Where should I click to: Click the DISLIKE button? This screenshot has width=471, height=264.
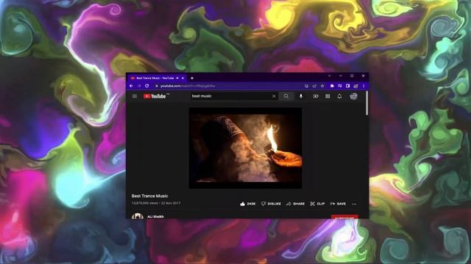coord(271,204)
